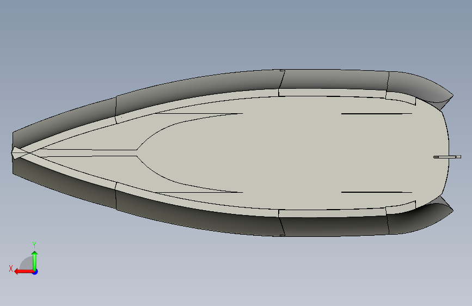Click the green Y axis arrow on triad
This screenshot has height=306, width=472.
[35, 260]
